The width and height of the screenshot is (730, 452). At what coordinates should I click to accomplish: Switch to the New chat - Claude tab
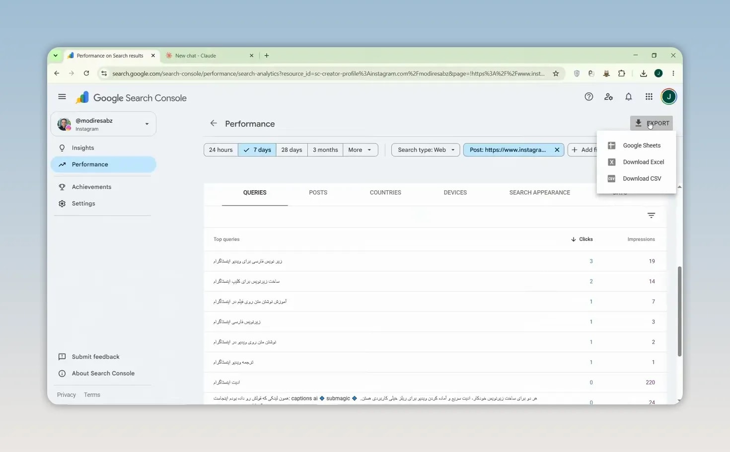(209, 56)
